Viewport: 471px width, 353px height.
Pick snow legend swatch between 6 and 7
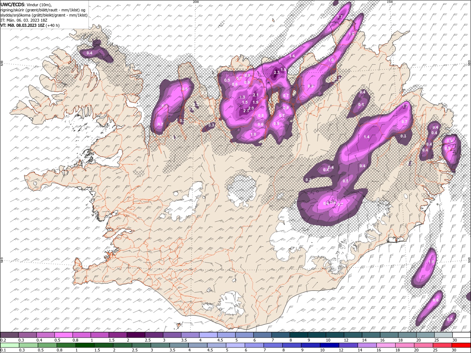262,335
